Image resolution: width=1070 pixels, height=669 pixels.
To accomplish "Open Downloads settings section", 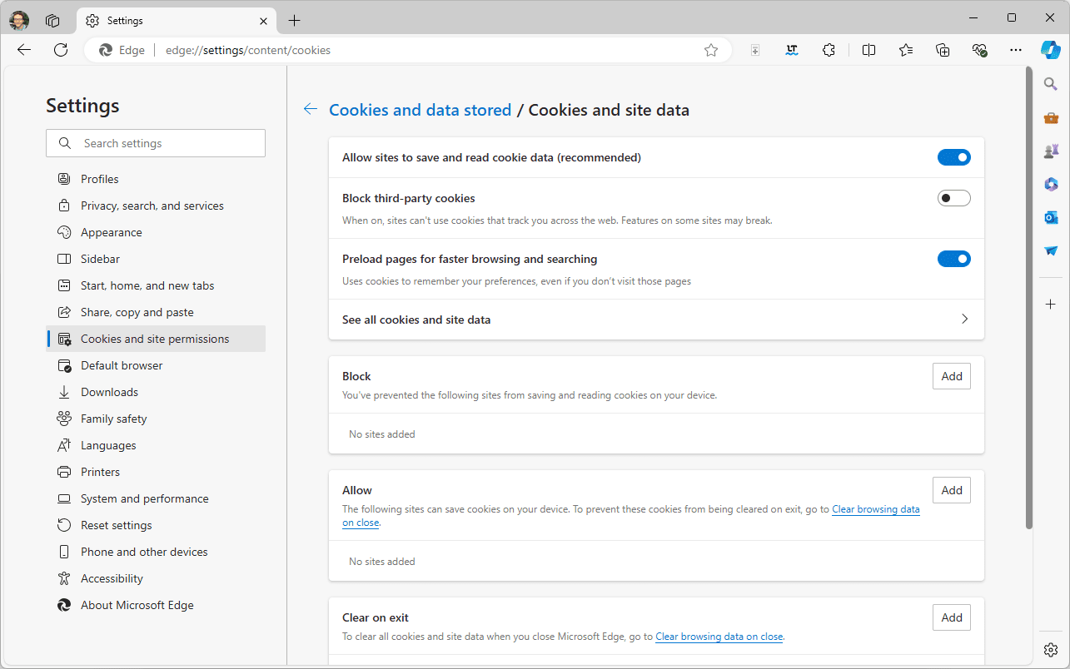I will [x=156, y=392].
